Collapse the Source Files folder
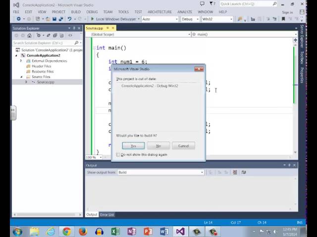The height and width of the screenshot is (237, 317). point(22,77)
